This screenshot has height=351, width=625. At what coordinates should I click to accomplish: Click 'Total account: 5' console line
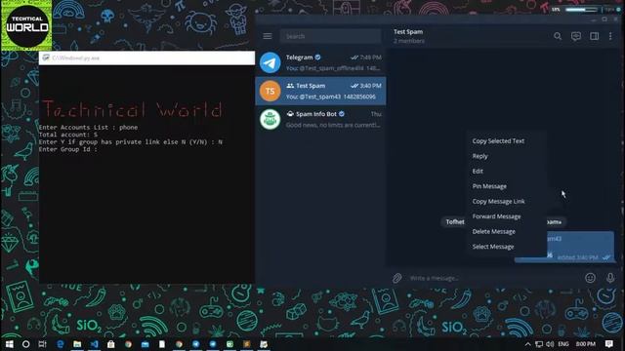[x=68, y=135]
